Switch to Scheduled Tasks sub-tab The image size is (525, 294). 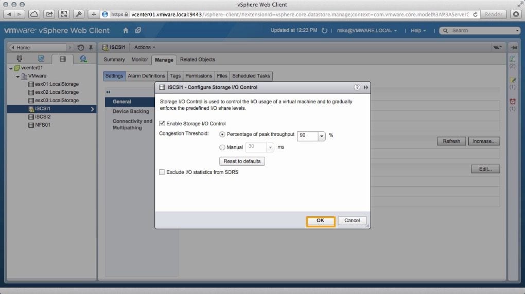(251, 76)
